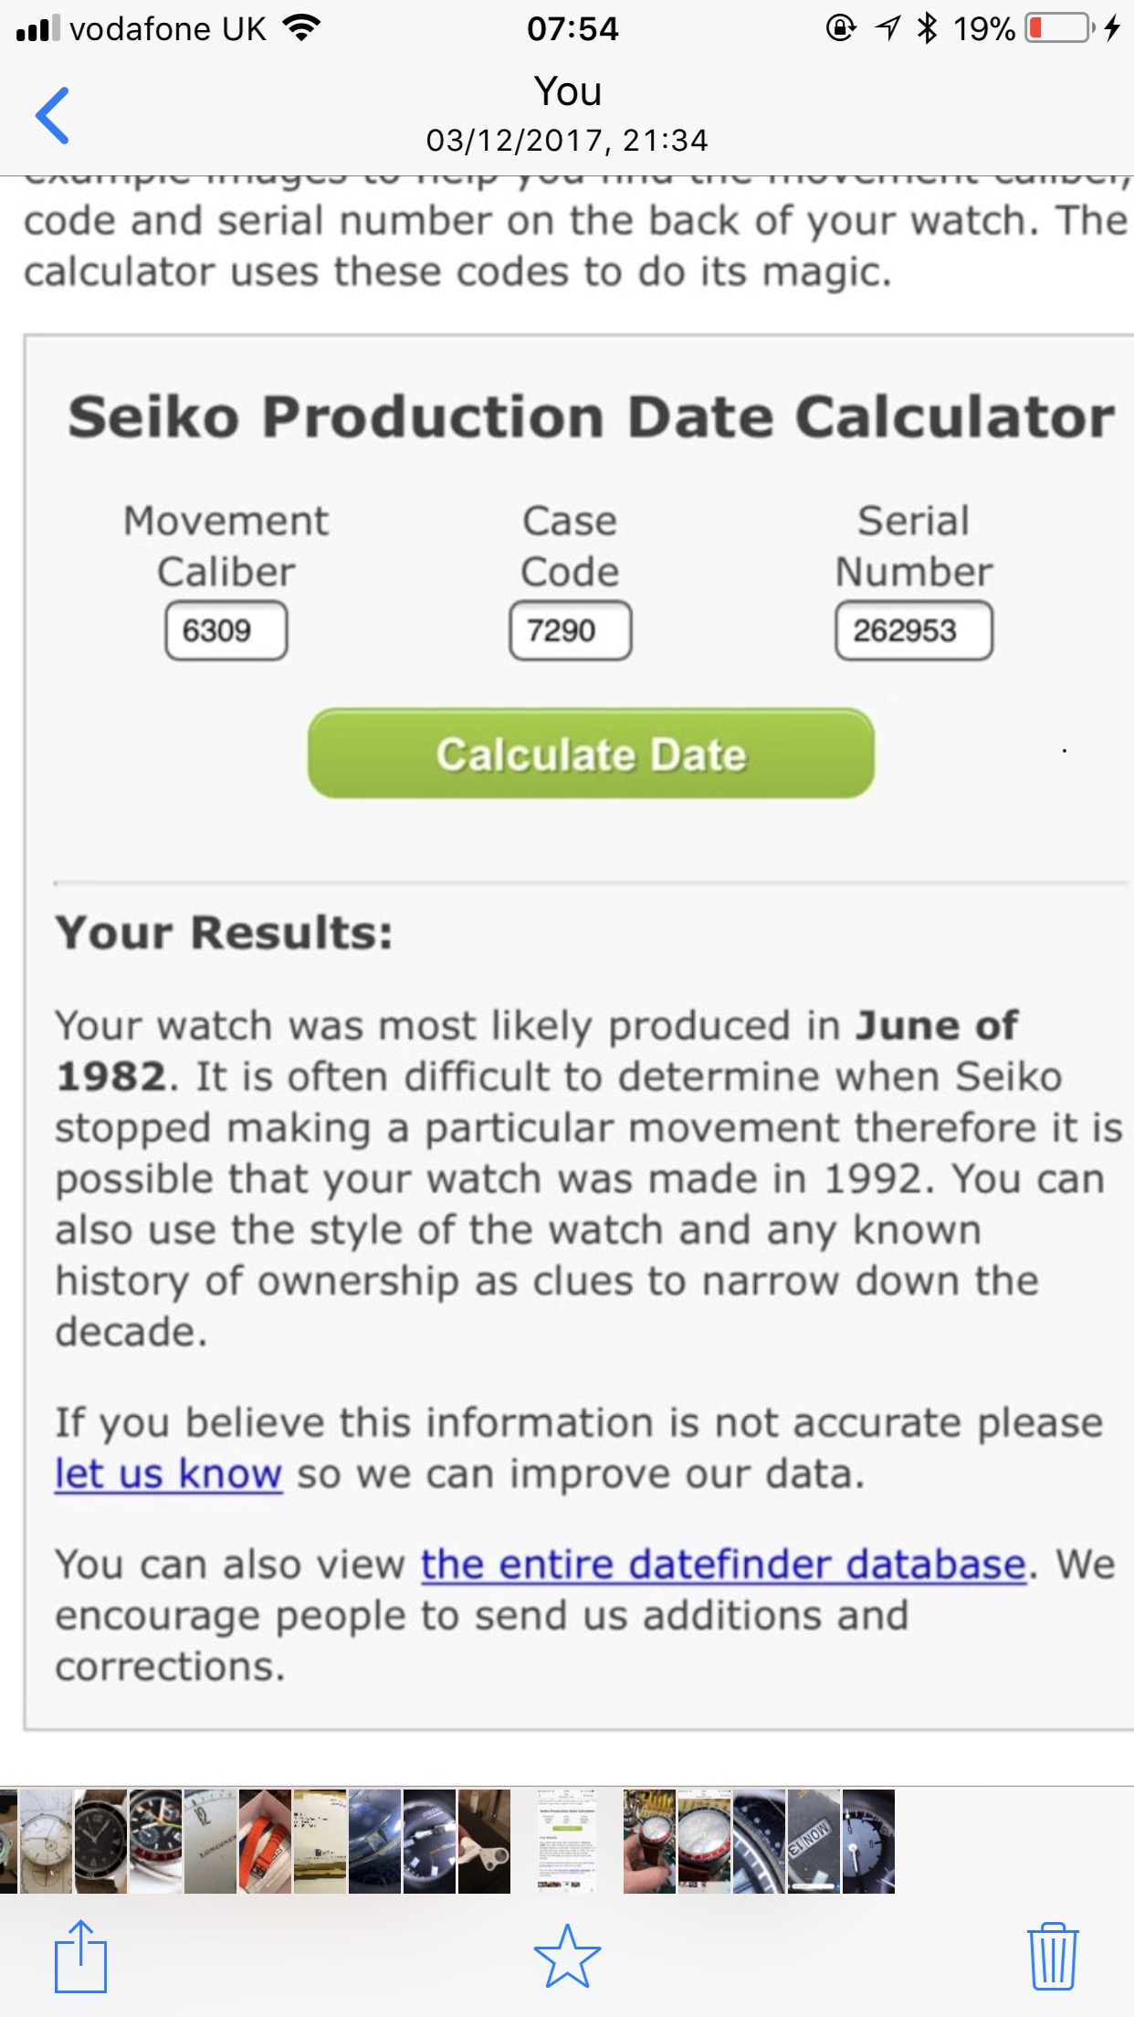
Task: Tap the Wi-Fi icon in status bar
Action: tap(301, 28)
